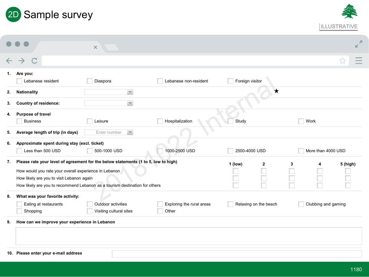The height and width of the screenshot is (277, 369).
Task: Select the 1000-2500 USD checkbox
Action: [160, 151]
